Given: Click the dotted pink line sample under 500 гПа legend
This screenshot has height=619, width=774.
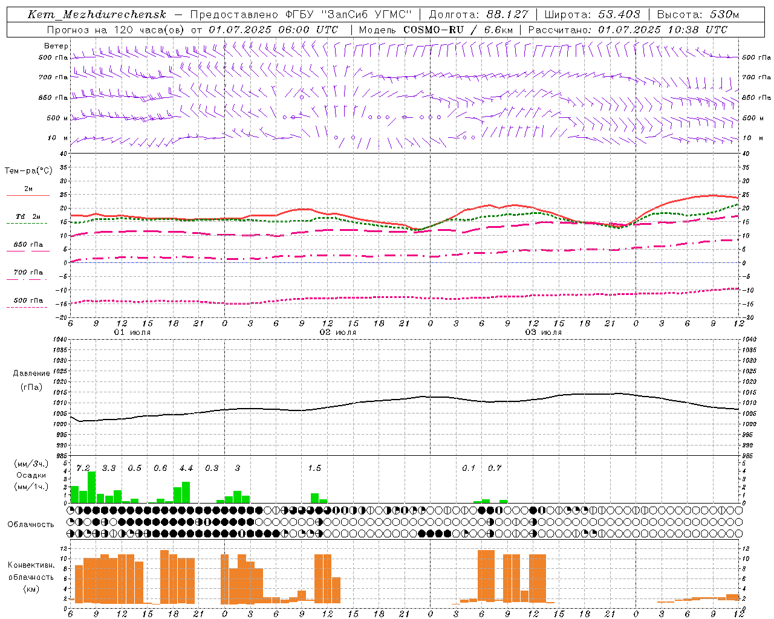Looking at the screenshot, I should click(x=27, y=308).
